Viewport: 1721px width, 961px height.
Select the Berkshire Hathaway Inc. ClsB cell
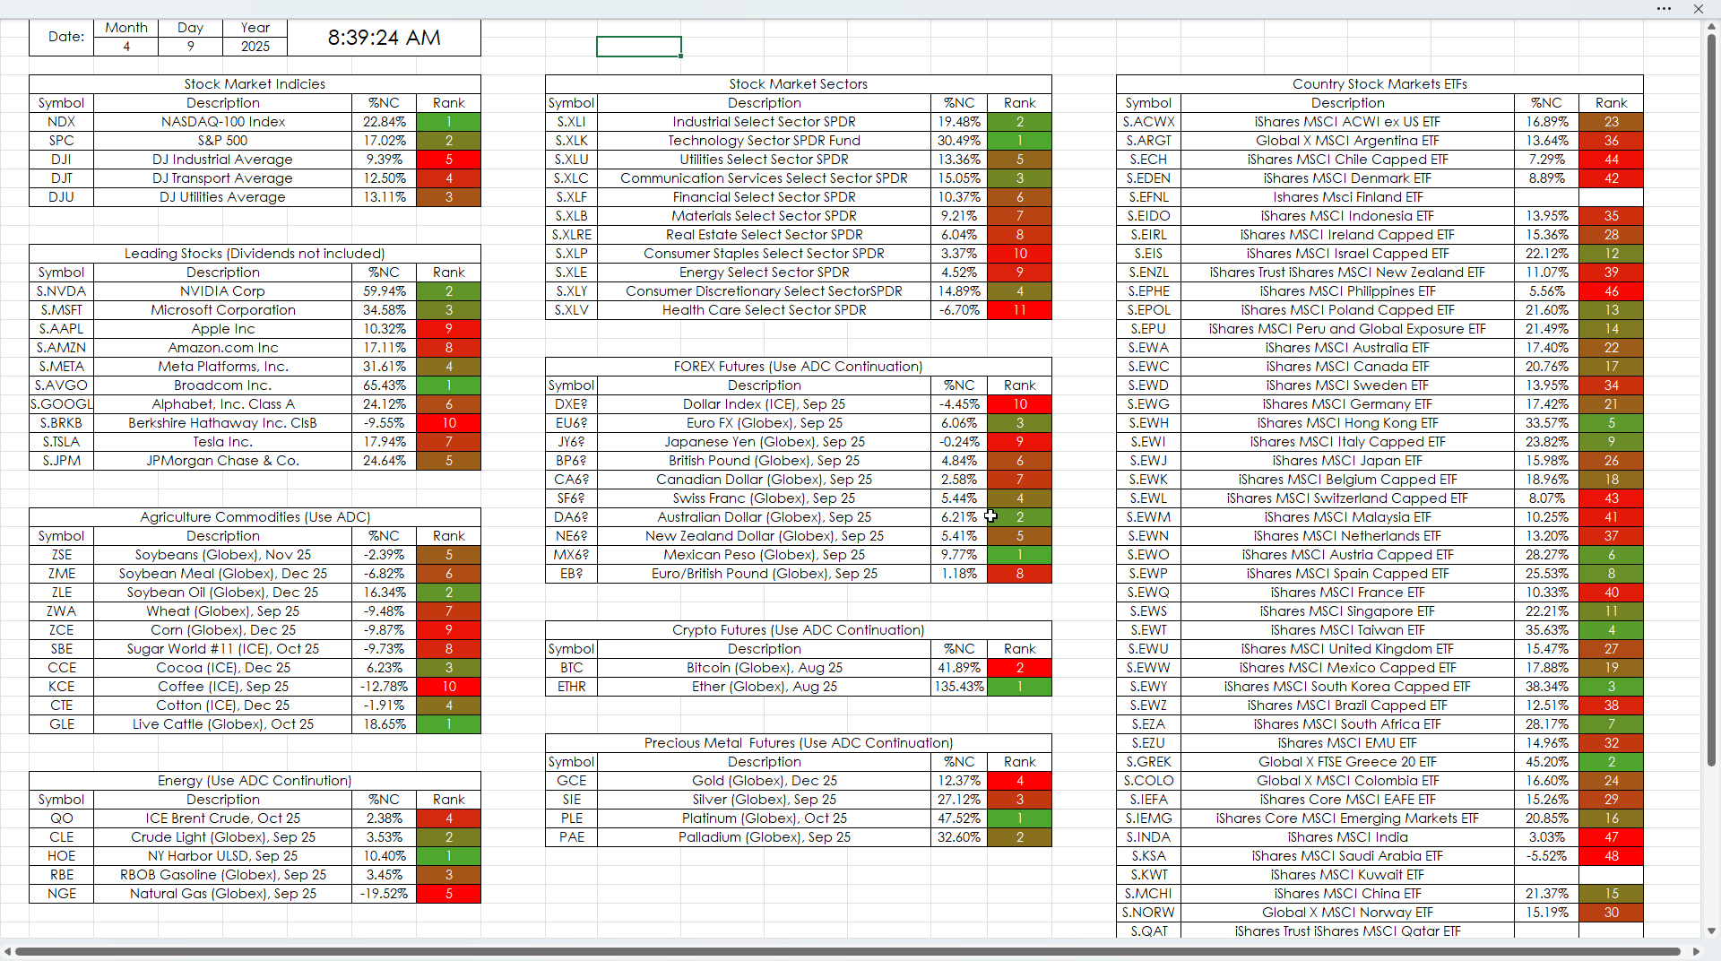click(x=223, y=423)
